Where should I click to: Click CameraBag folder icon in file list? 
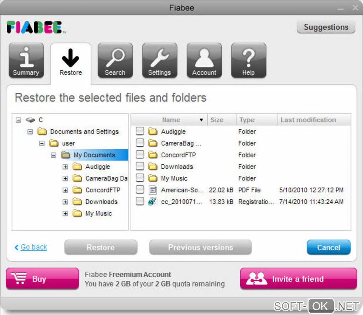point(153,143)
